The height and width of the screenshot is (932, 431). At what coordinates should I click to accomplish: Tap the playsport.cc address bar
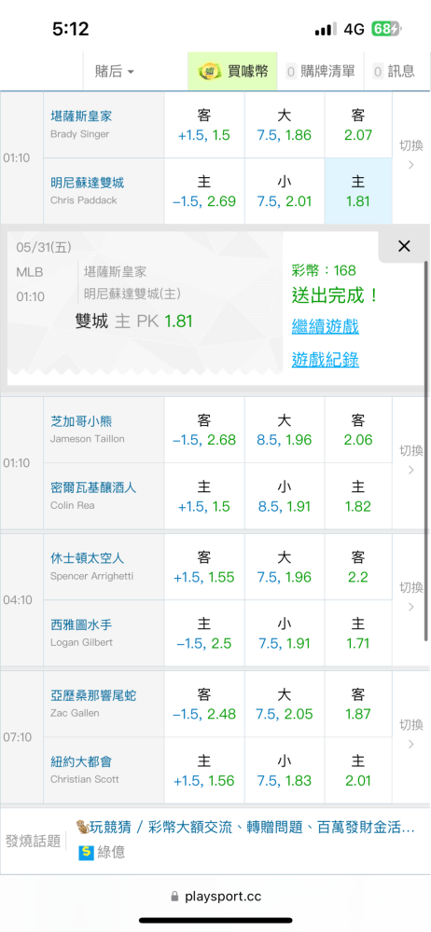pyautogui.click(x=215, y=897)
